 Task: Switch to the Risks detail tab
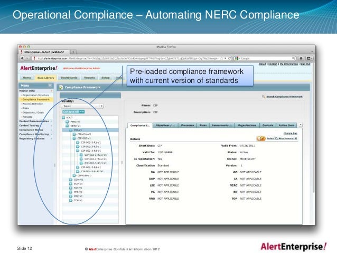[203, 125]
